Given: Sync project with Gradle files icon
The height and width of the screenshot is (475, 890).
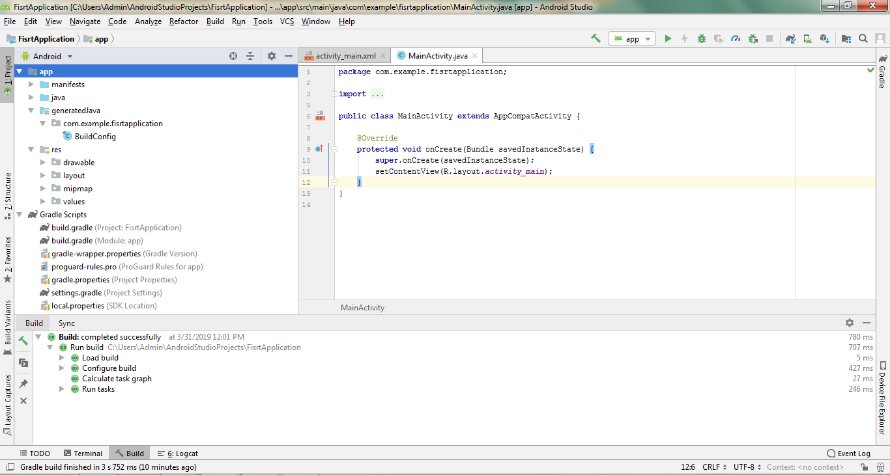Looking at the screenshot, I should point(790,38).
